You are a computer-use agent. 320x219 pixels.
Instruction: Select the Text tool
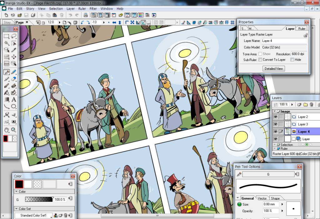(x=14, y=99)
